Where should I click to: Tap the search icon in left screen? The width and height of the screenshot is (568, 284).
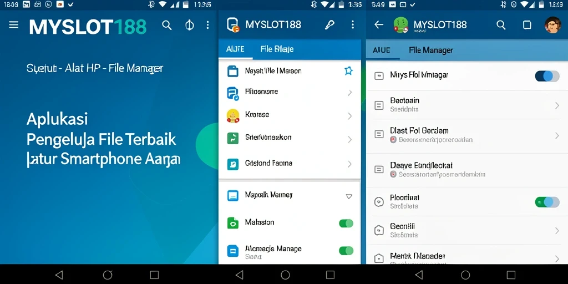click(166, 25)
